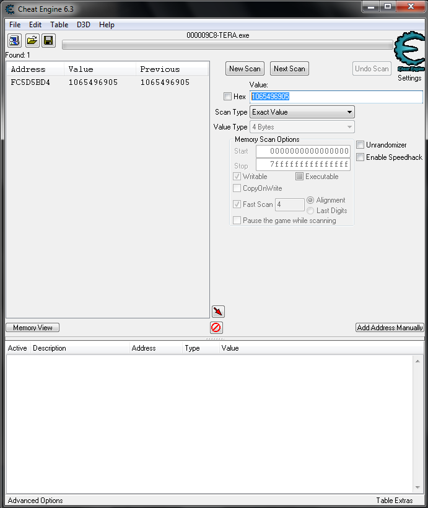Check Enable Speedhack option
Screen dimensions: 428x508
[x=360, y=157]
